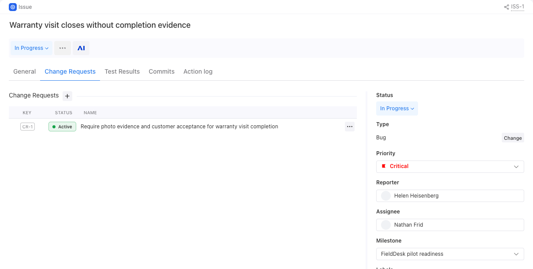Click the red Critical priority flag
Viewport: 533px width, 269px height.
[384, 166]
